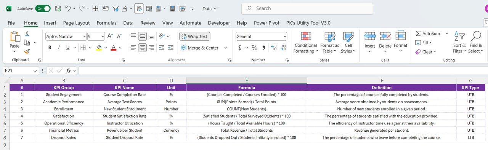488x150 pixels.
Task: Toggle Underline formatting
Action: click(68, 48)
